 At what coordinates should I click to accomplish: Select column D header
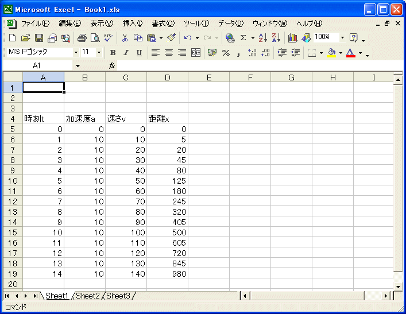167,77
